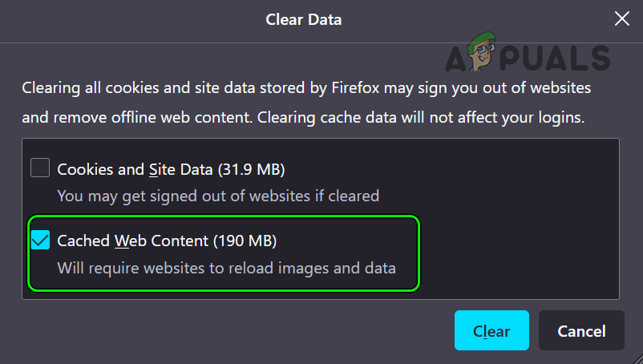Click 'You may get signed out' description

coord(218,196)
